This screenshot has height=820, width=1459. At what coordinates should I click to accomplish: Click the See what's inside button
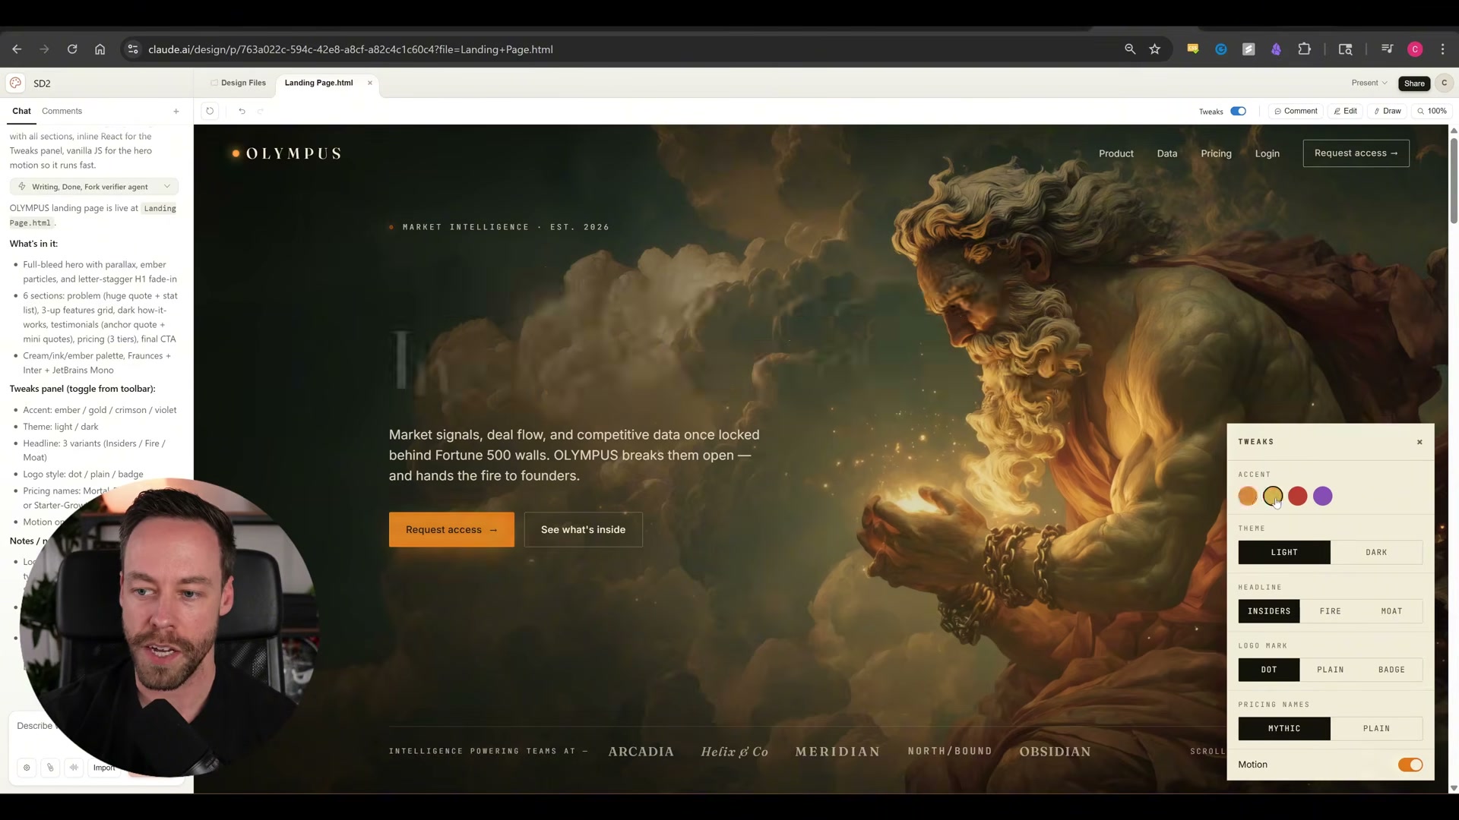coord(583,530)
